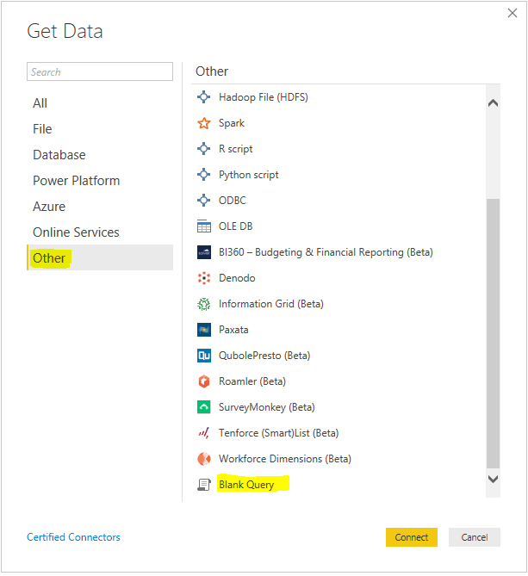Select the Blank Query label
Viewport: 528px width, 576px height.
point(246,485)
